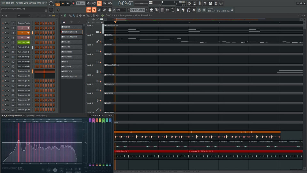Viewport: 307px width, 173px height.
Task: Open the VIEW menu
Action: [x=26, y=3]
